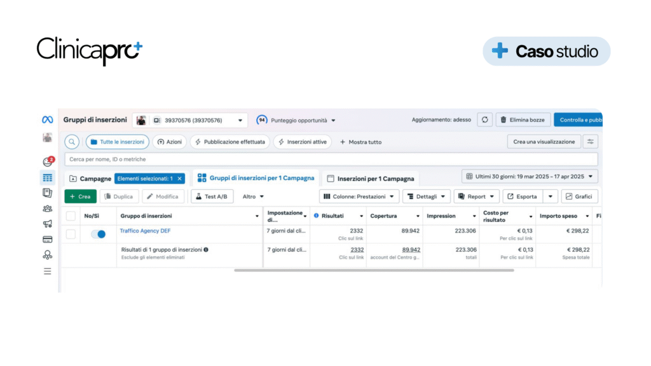
Task: Click Crea una visualizzazione button
Action: point(544,142)
